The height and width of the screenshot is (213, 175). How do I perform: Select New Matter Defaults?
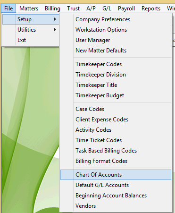116,51
